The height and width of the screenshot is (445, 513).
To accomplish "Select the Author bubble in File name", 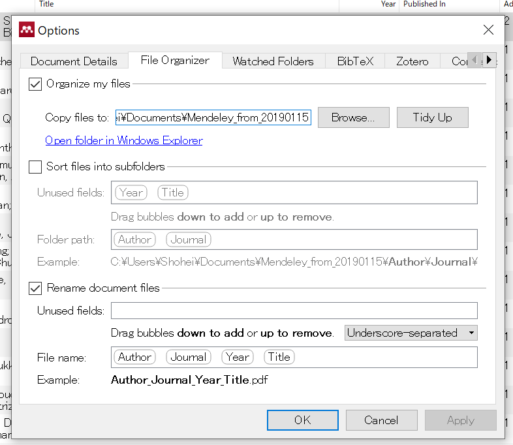I will coord(134,357).
